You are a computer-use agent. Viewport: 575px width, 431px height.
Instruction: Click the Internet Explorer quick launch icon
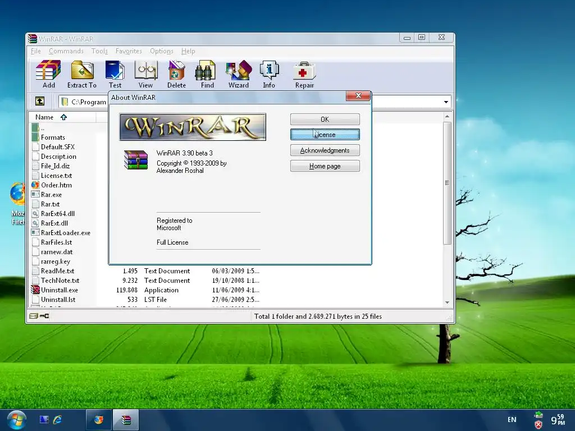[x=58, y=420]
